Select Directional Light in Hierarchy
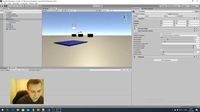 tap(13, 16)
